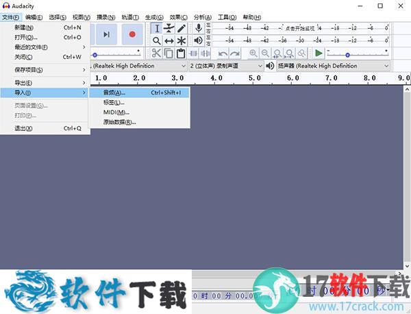Open the 选择(S) menu
The image size is (411, 314).
(x=58, y=17)
